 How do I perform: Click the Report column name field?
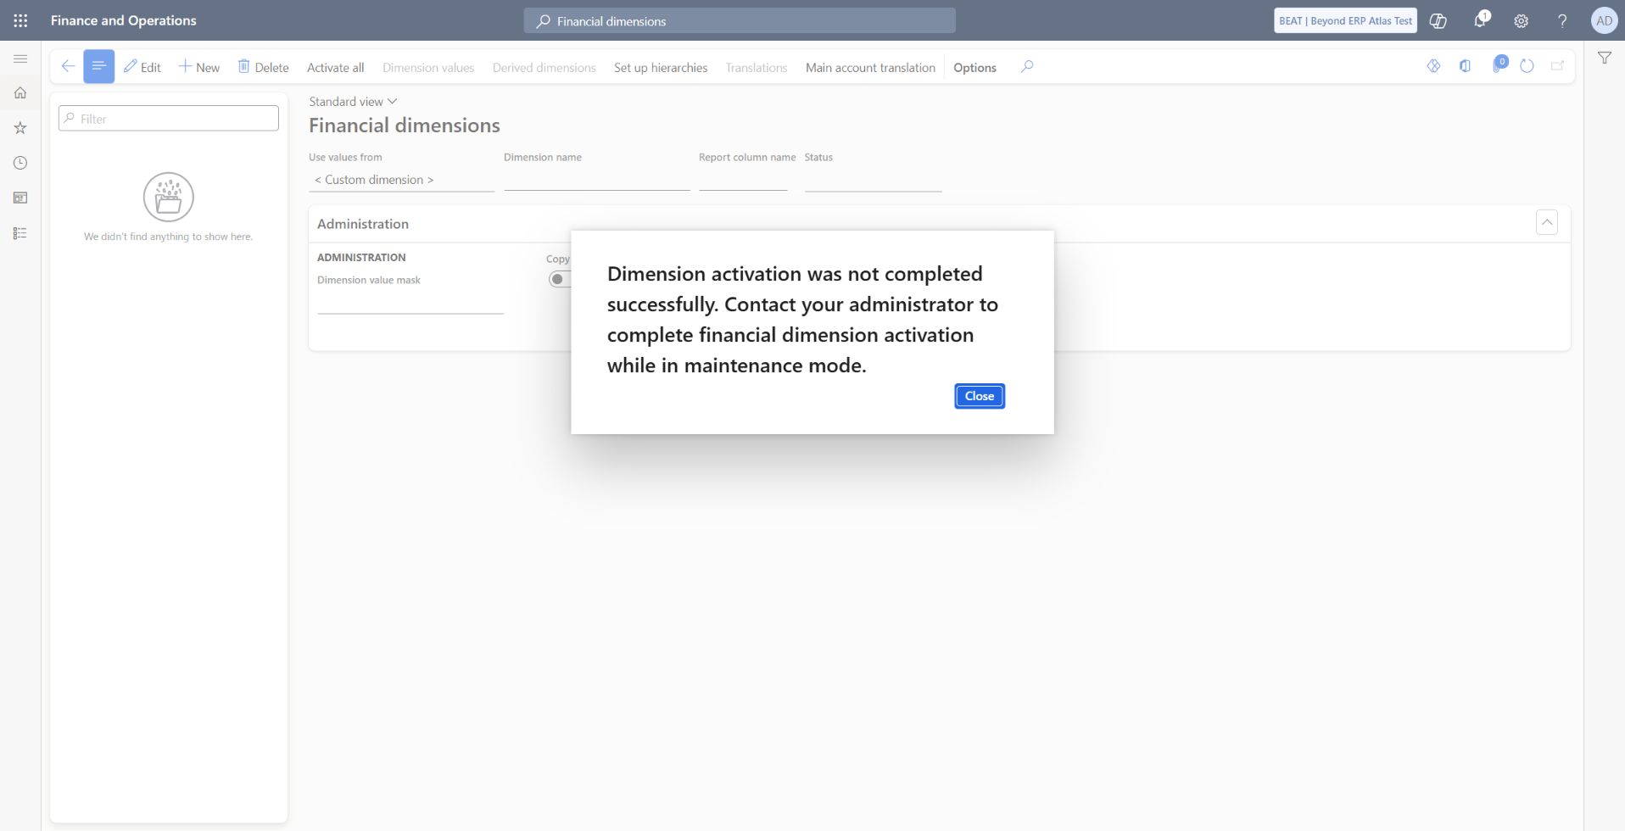pos(743,180)
